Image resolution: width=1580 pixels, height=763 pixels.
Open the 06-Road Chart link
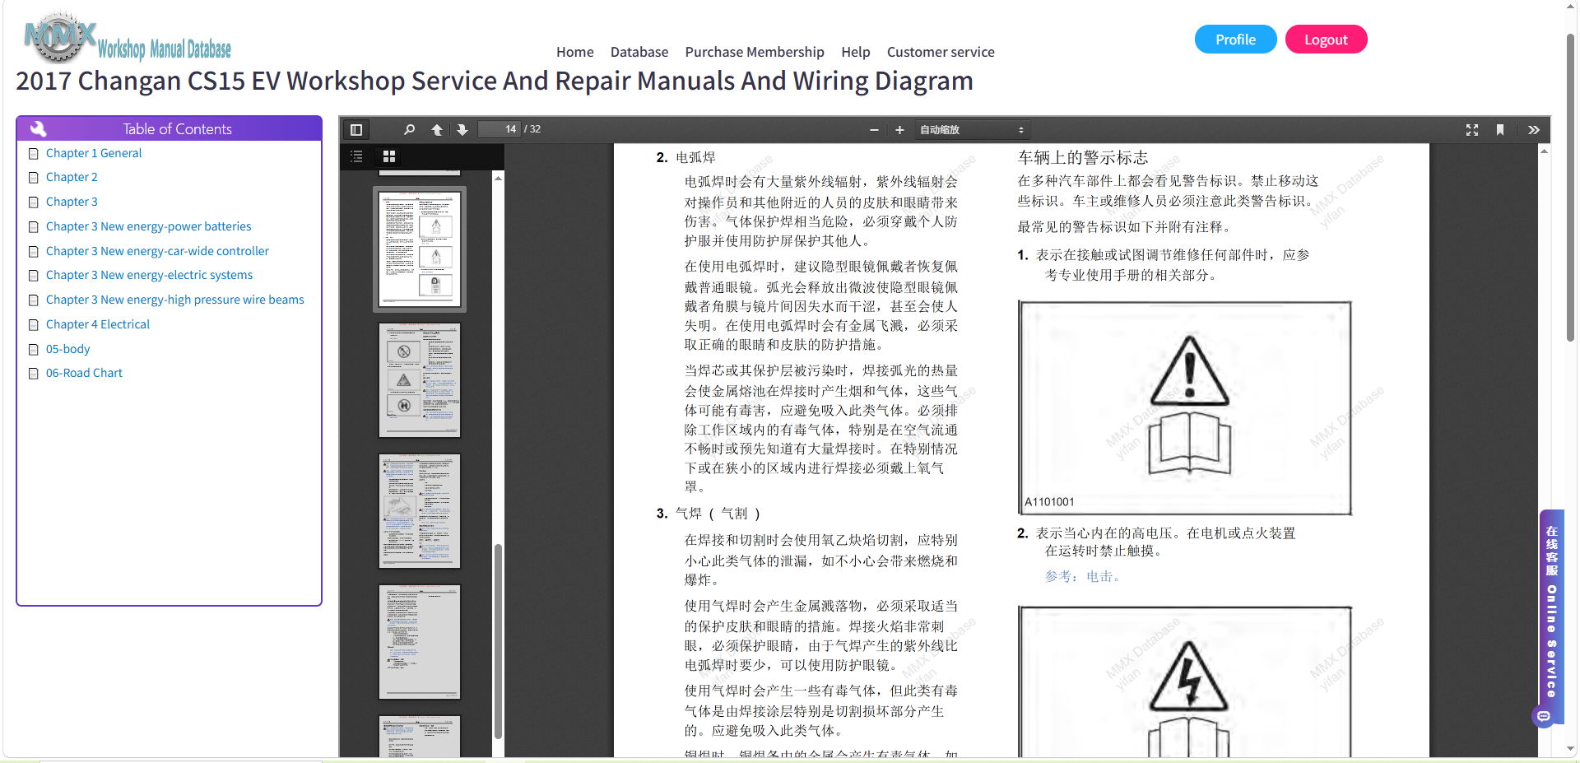click(x=84, y=373)
